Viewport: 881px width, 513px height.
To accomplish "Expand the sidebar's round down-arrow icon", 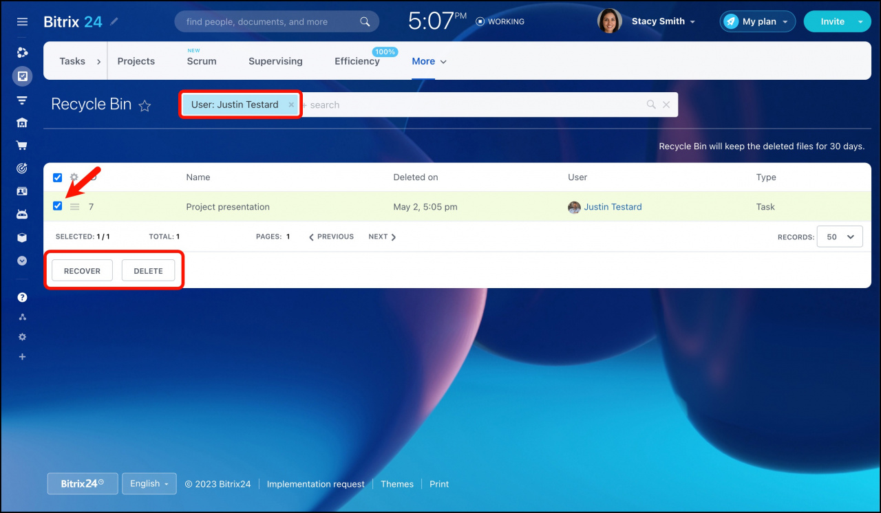I will click(x=22, y=261).
